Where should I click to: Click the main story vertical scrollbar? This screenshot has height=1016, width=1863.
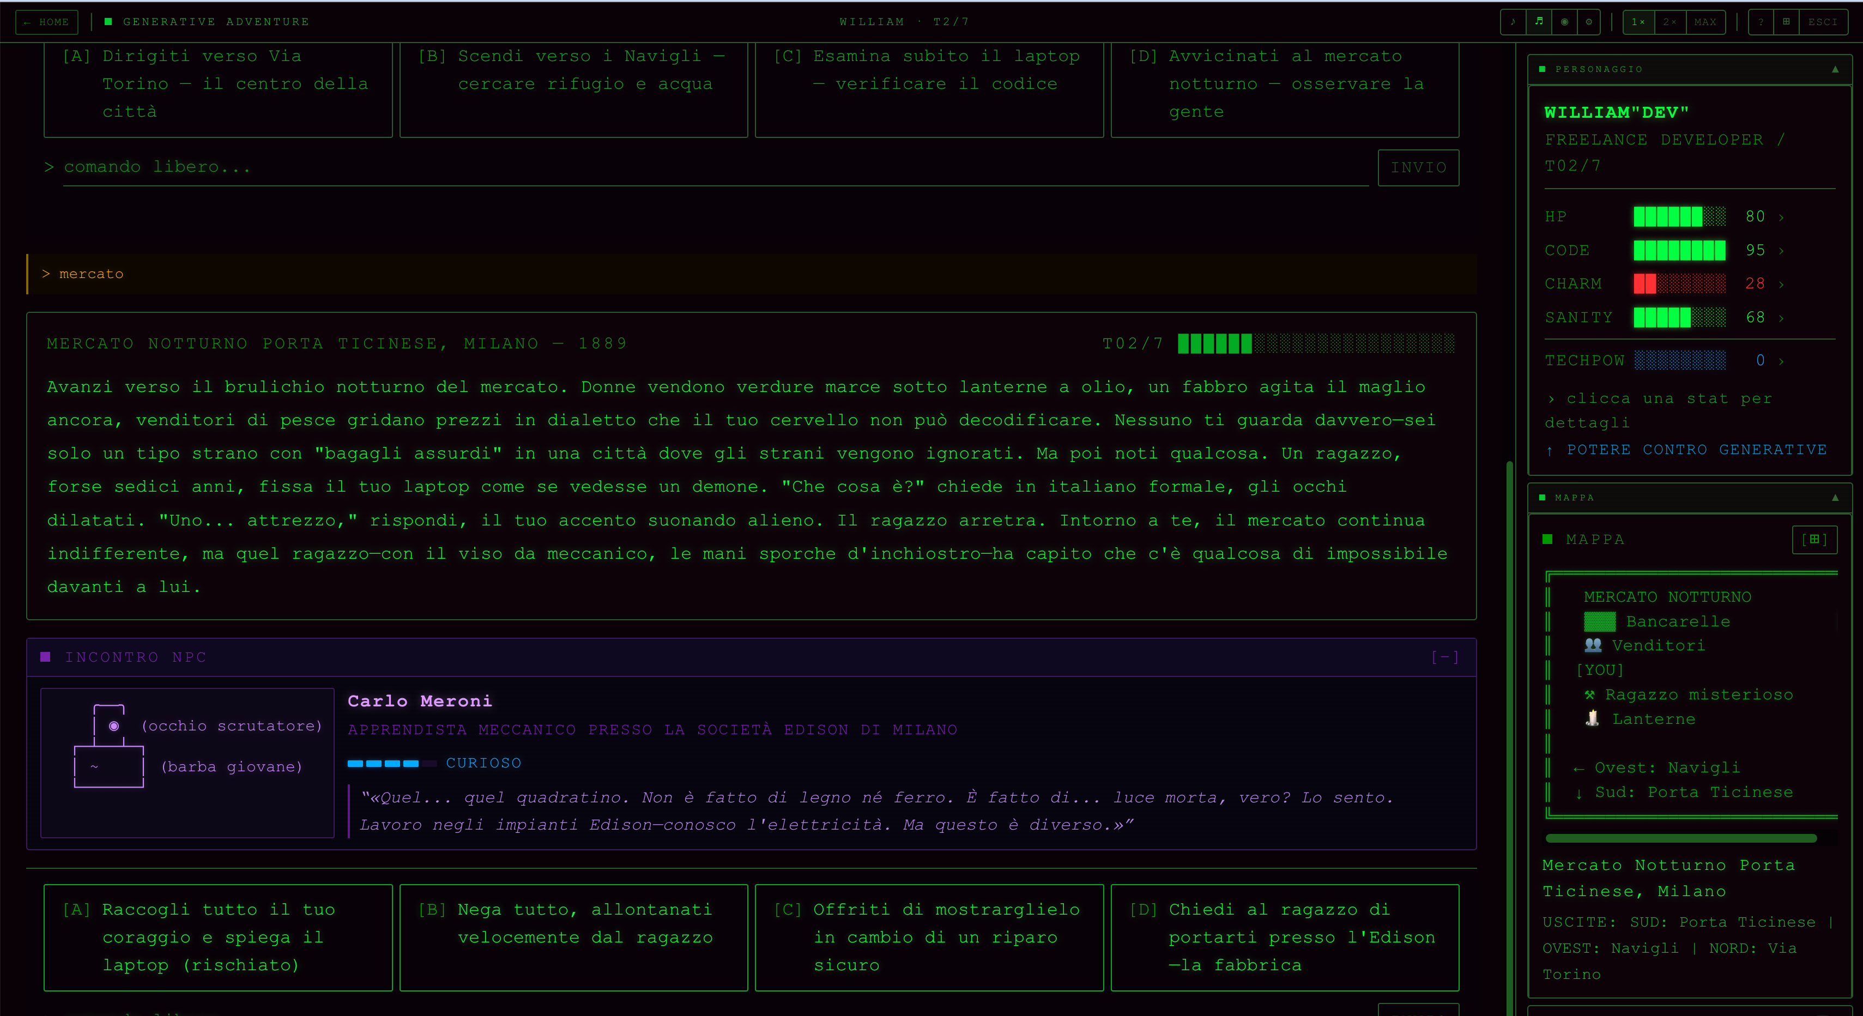pos(1509,737)
